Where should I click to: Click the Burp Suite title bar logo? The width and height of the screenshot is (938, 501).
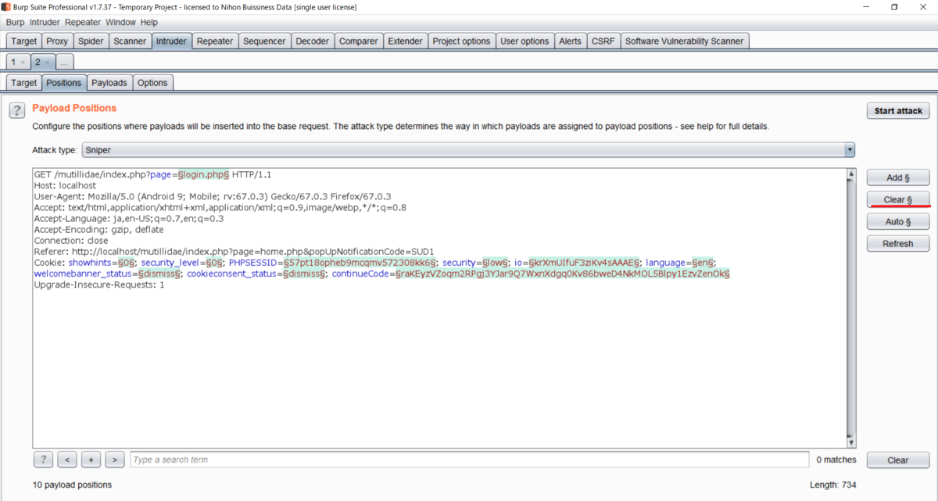pos(5,7)
